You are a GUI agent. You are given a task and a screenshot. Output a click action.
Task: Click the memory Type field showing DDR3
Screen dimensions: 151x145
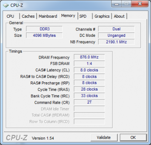[44, 29]
